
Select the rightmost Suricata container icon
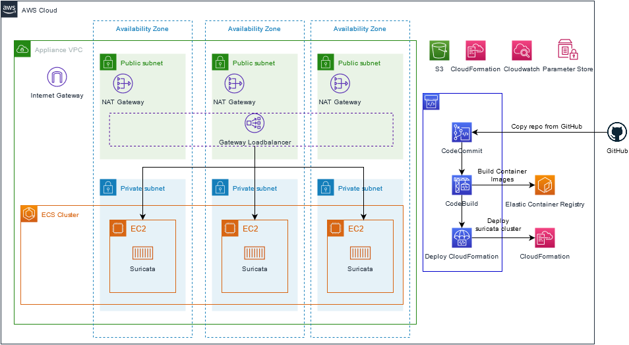[x=360, y=253]
